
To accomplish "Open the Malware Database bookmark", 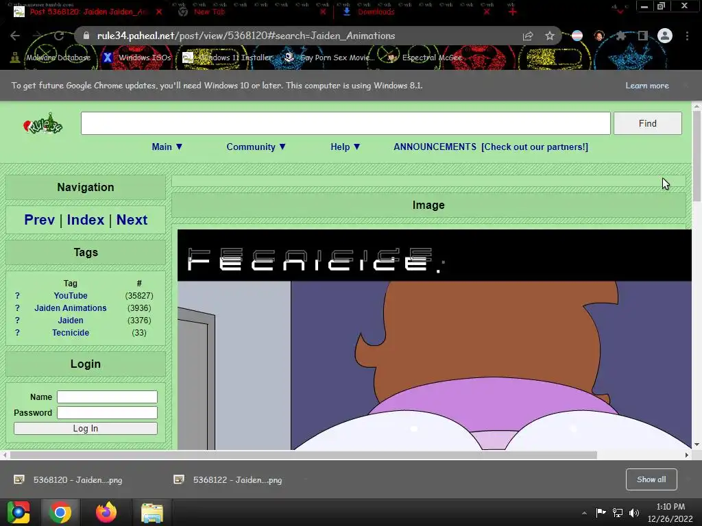I will coord(51,58).
